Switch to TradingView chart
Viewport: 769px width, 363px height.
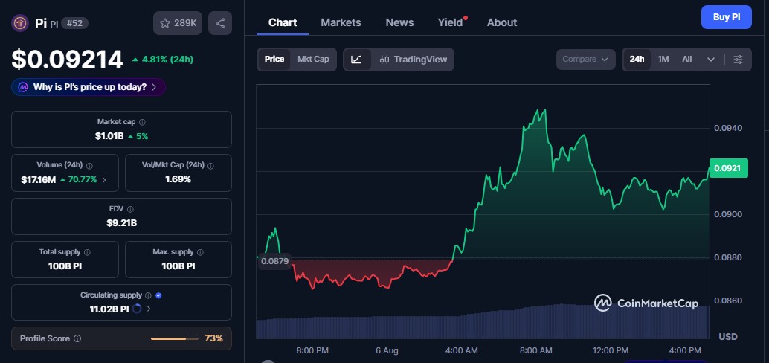click(414, 60)
